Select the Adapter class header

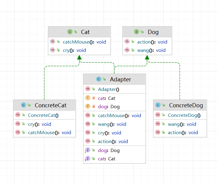pos(120,79)
